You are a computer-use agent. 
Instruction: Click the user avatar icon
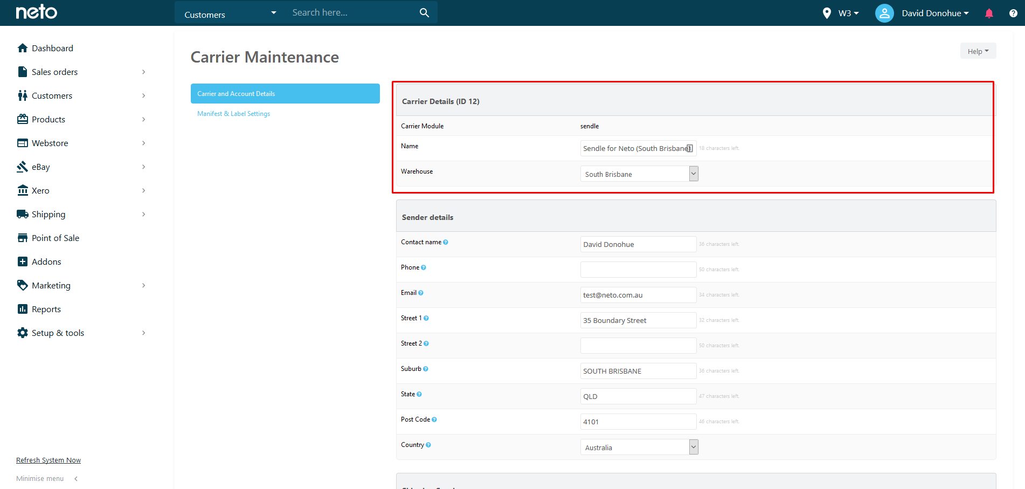(884, 13)
